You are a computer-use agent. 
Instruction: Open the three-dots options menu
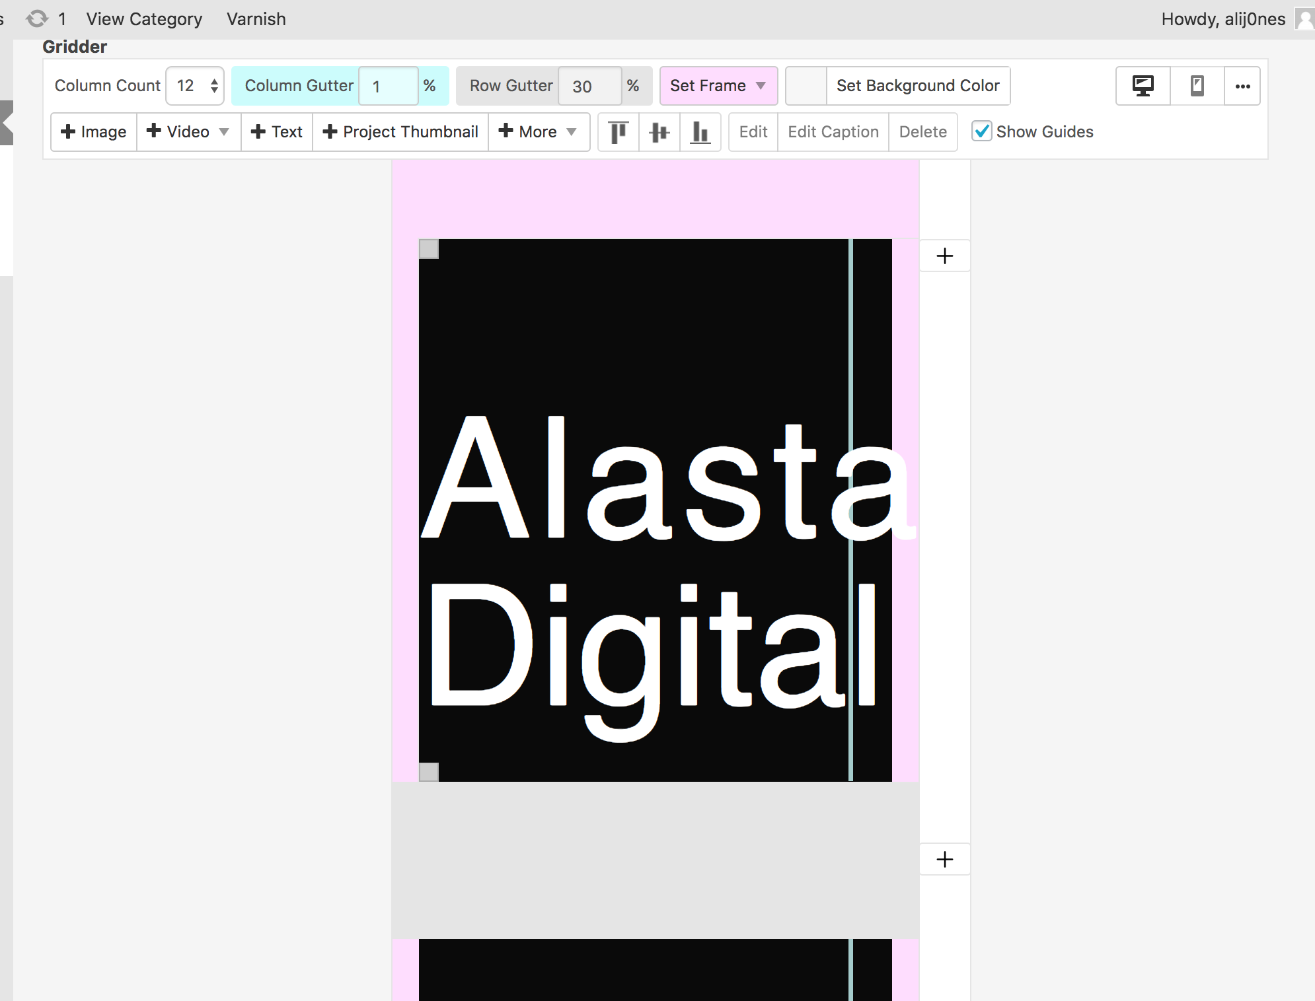click(x=1242, y=86)
